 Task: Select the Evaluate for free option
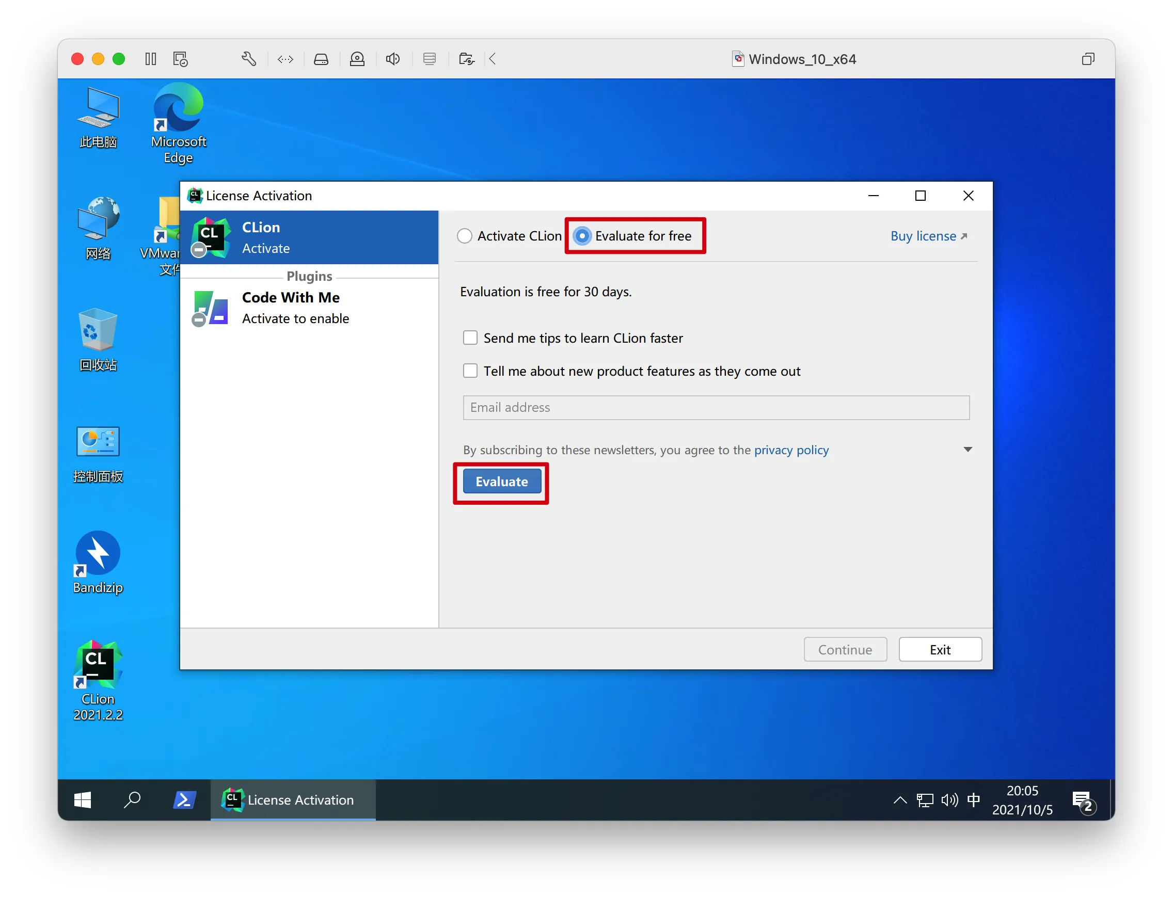582,236
